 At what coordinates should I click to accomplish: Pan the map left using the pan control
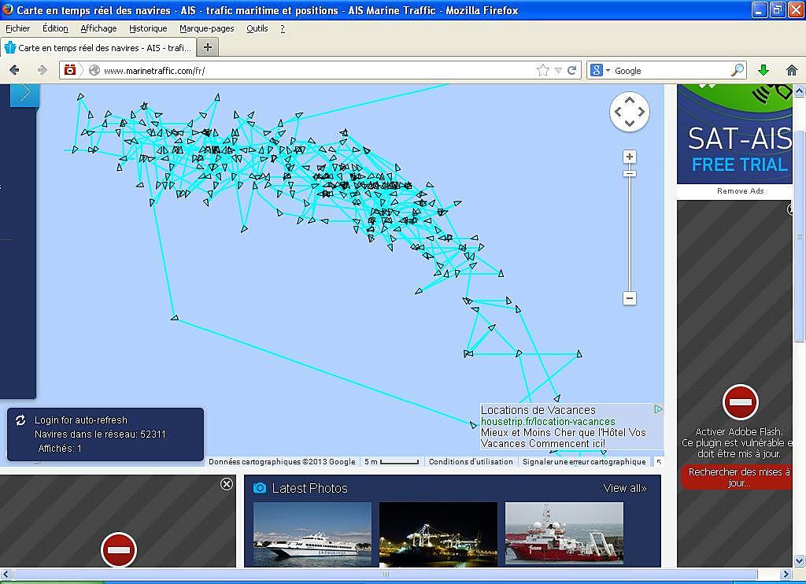(x=619, y=112)
